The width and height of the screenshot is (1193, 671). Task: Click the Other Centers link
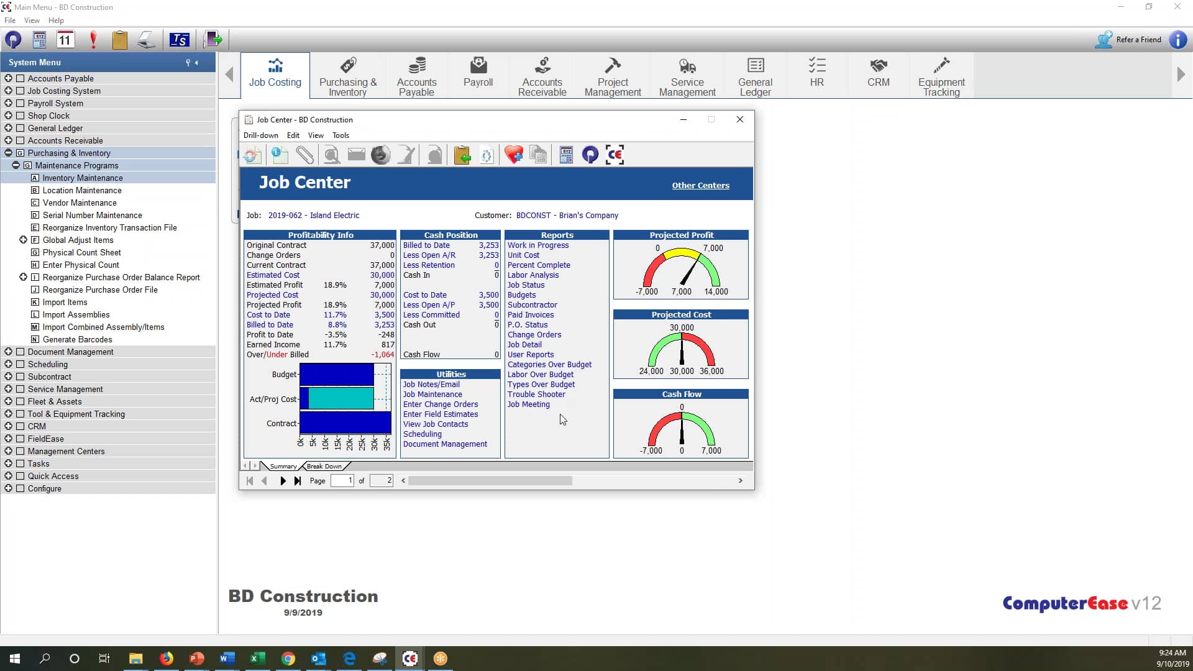tap(700, 185)
